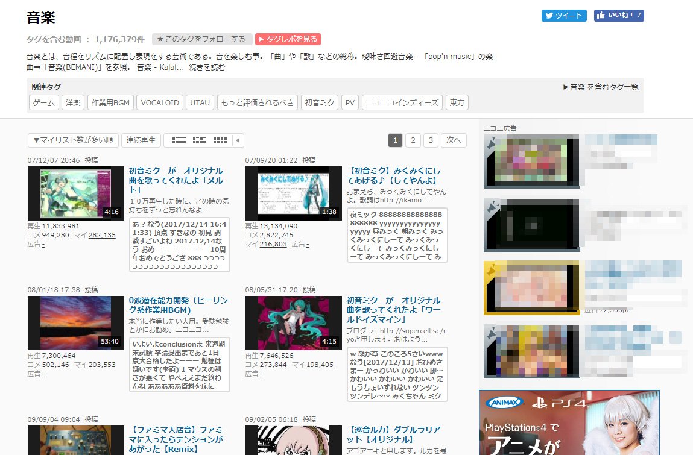Click 広告 link under θ波潜在能力開発 video
The height and width of the screenshot is (455, 693).
[43, 374]
